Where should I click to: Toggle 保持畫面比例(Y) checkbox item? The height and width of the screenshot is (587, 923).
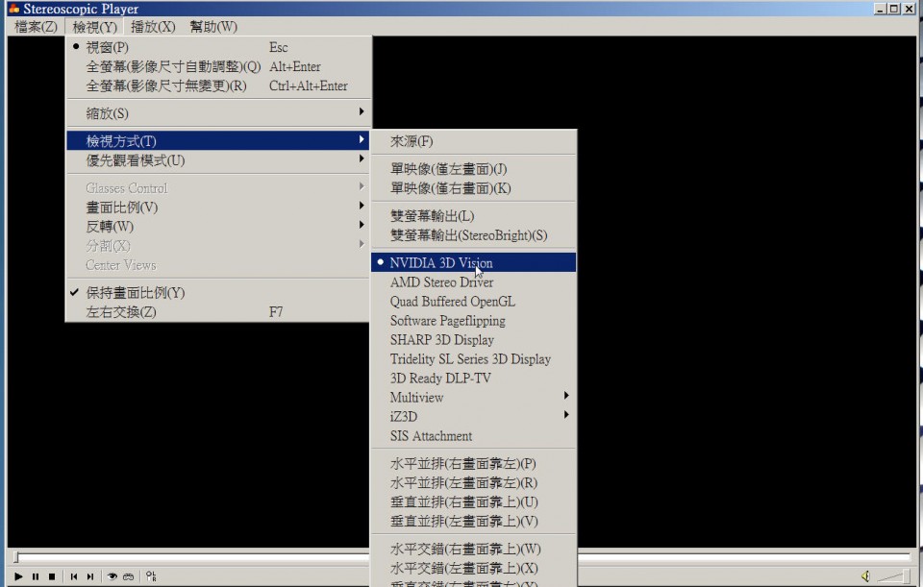(218, 292)
